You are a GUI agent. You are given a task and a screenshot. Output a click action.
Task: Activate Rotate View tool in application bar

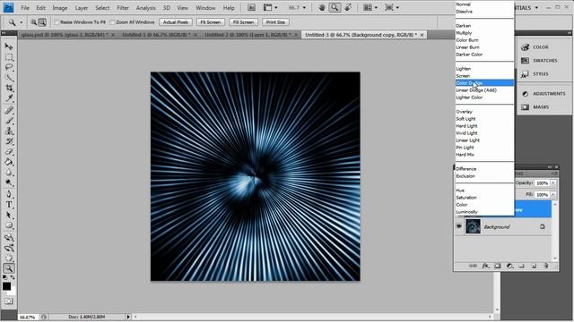tap(348, 7)
